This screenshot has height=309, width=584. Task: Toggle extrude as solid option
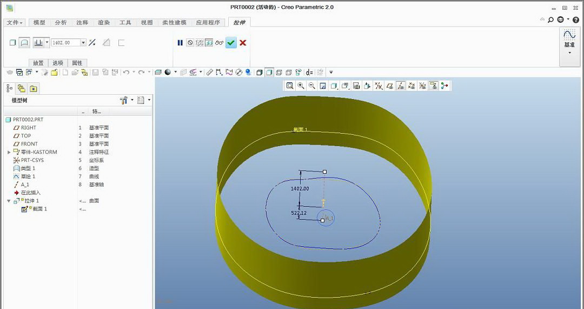click(12, 43)
